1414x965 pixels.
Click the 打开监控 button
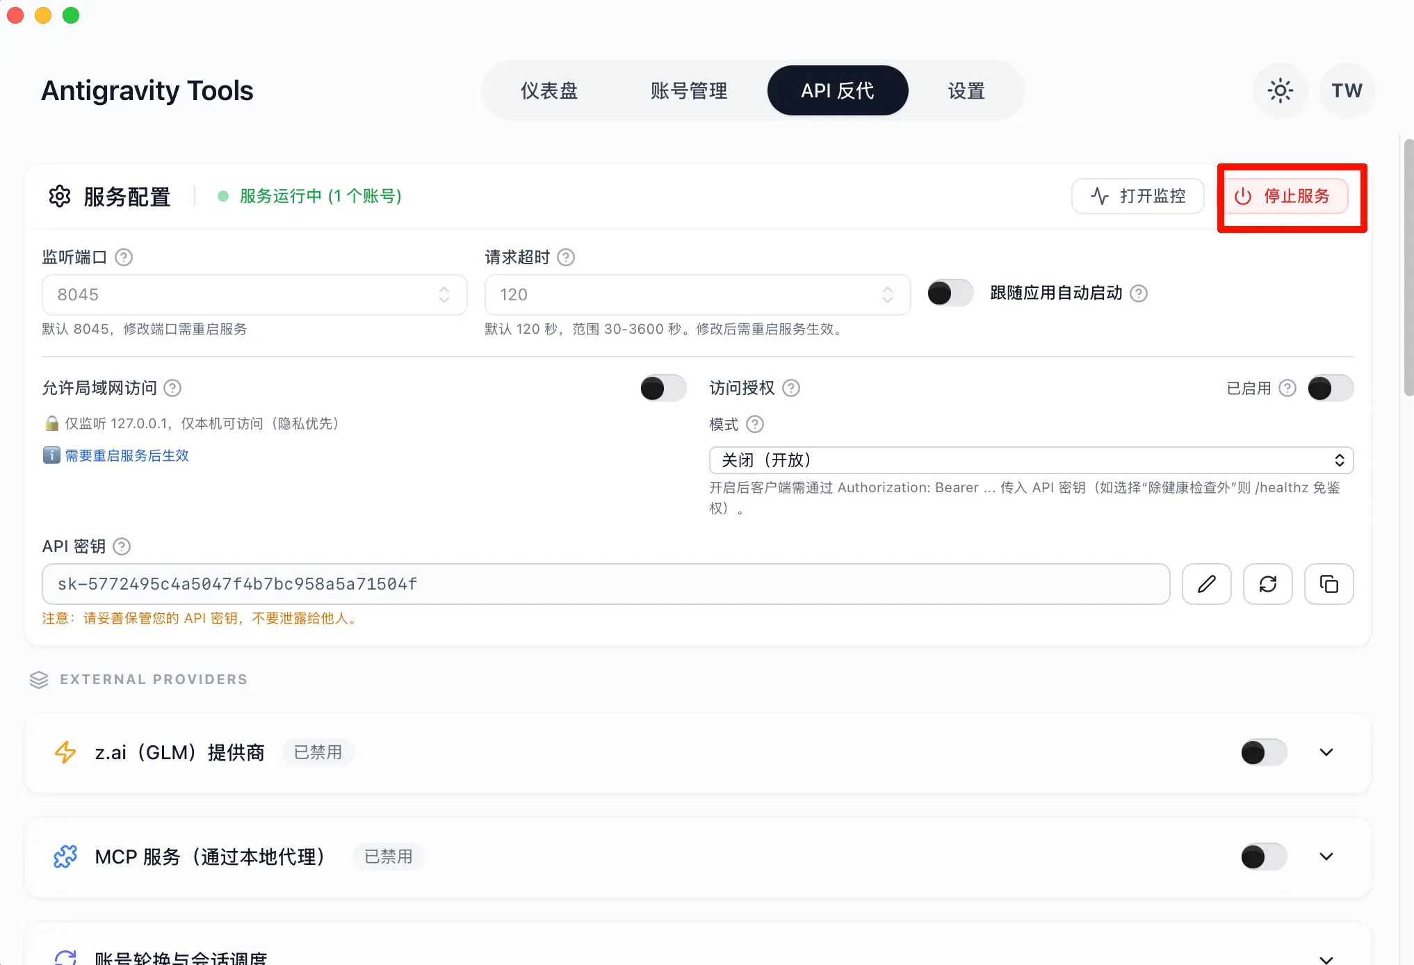(x=1137, y=196)
